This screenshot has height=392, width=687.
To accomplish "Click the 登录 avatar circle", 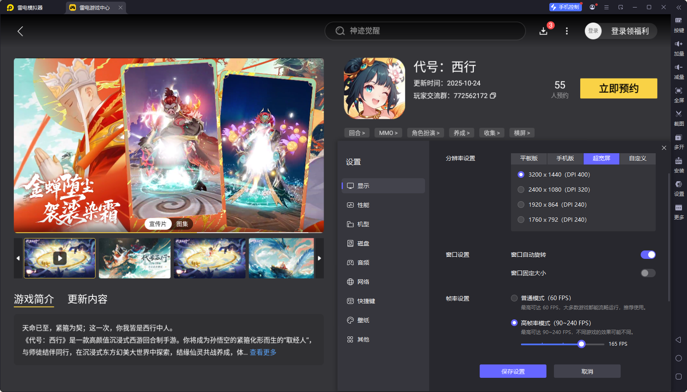I will pyautogui.click(x=593, y=31).
